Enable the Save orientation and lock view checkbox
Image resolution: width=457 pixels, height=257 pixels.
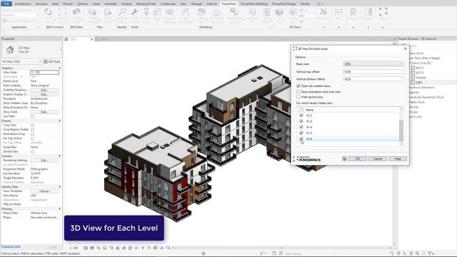tap(298, 91)
